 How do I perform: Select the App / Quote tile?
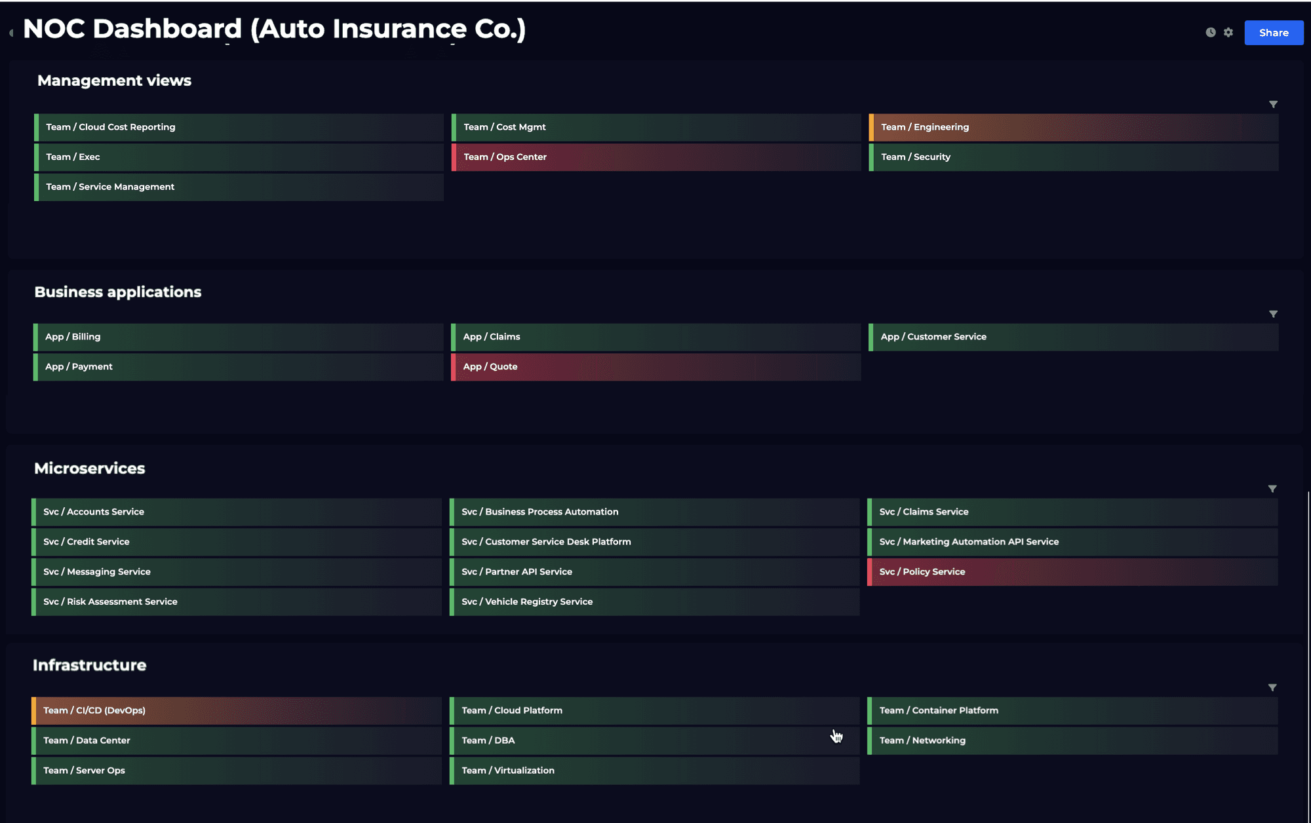(655, 367)
